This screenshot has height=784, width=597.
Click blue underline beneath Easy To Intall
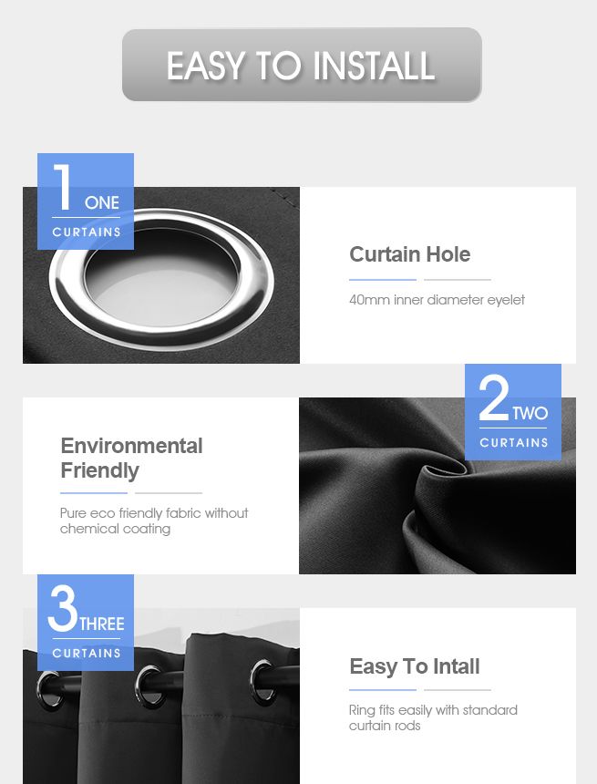pos(383,690)
